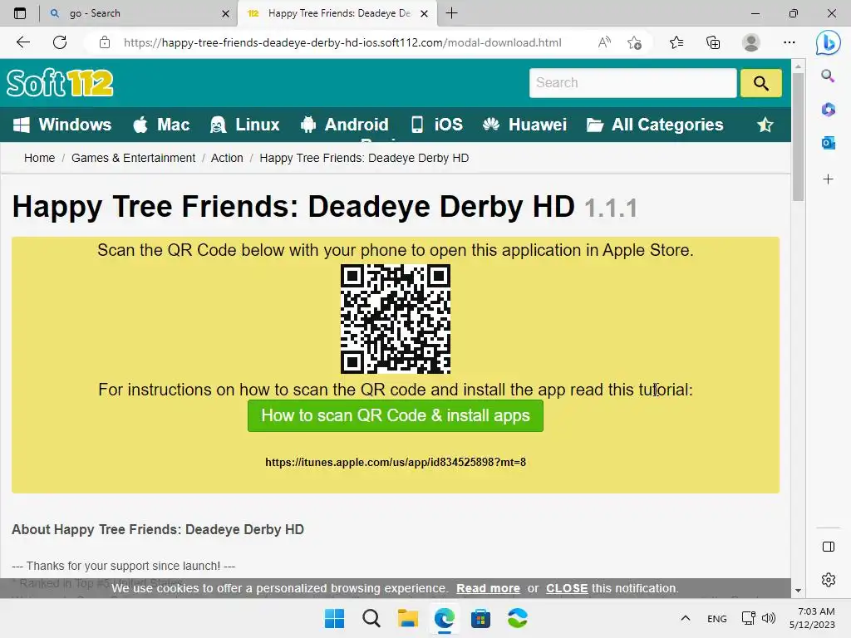Click Happy Tree Friends breadcrumb
This screenshot has height=638, width=851.
click(364, 158)
